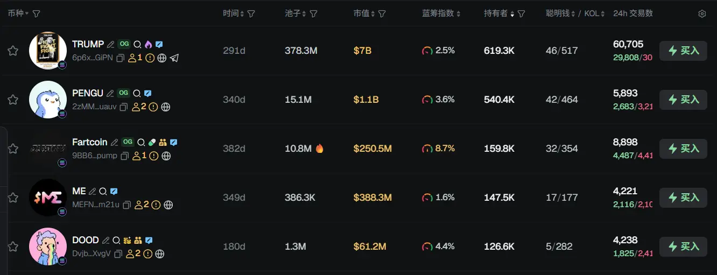Image resolution: width=717 pixels, height=275 pixels.
Task: Click the warning icon on PENGU row
Action: [153, 107]
